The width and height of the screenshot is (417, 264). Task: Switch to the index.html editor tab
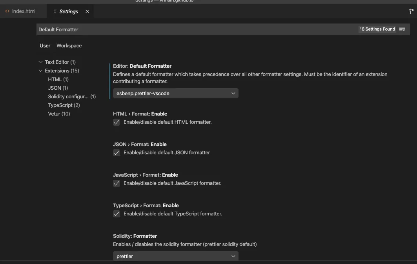(x=24, y=11)
